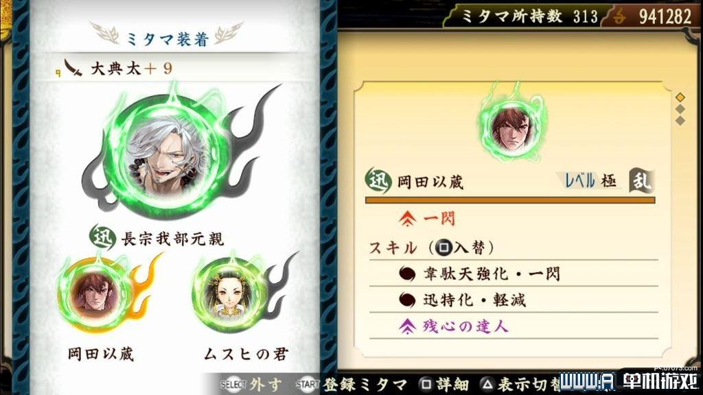703x395 pixels.
Task: Select the 残心の達人 skill row
Action: point(514,326)
